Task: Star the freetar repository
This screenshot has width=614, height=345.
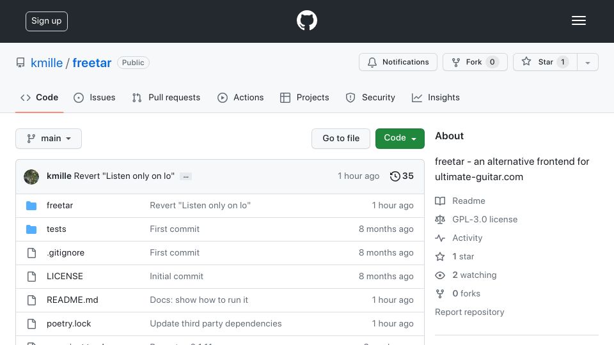Action: tap(545, 62)
